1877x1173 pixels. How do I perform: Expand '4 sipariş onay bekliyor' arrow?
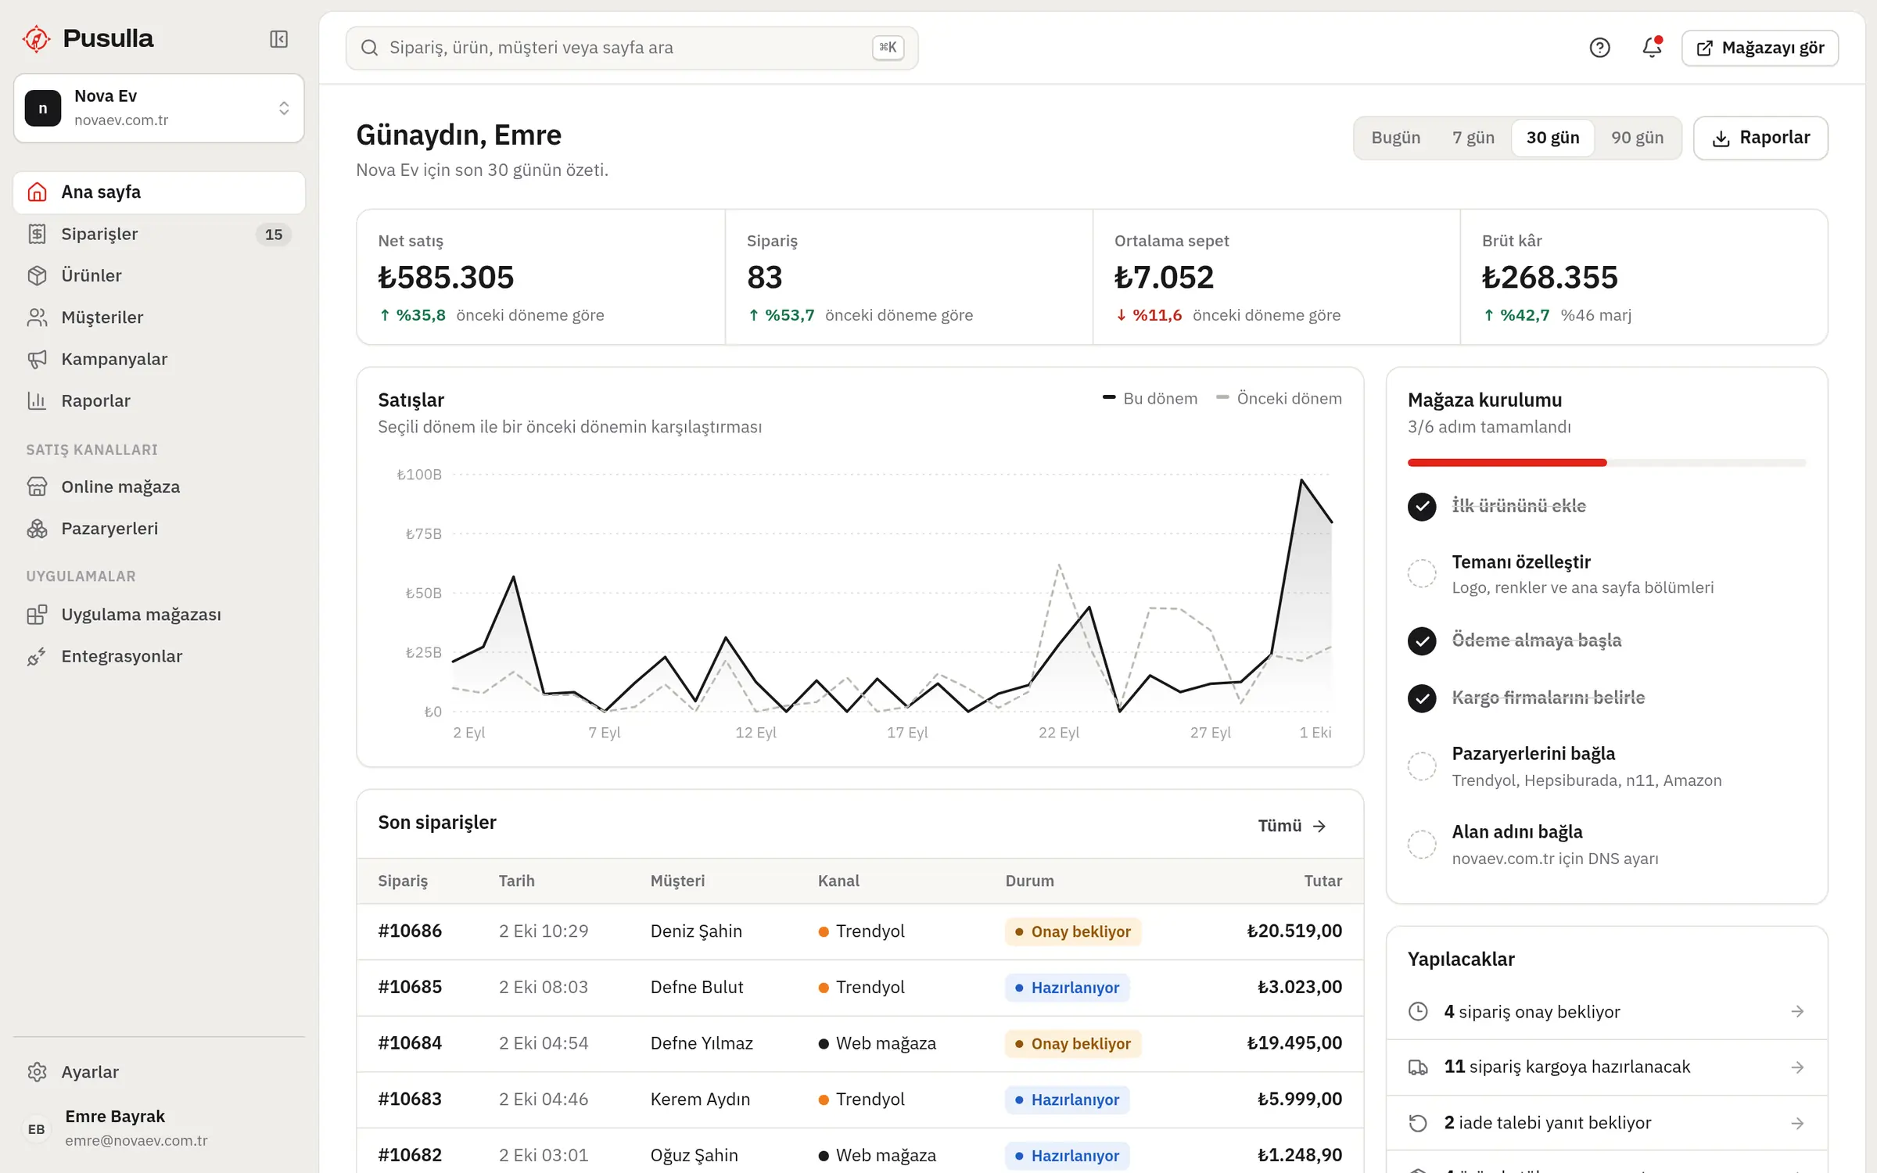pos(1797,1011)
